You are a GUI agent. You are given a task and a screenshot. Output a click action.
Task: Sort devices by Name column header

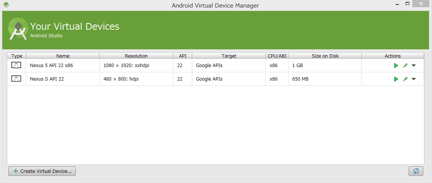point(63,56)
